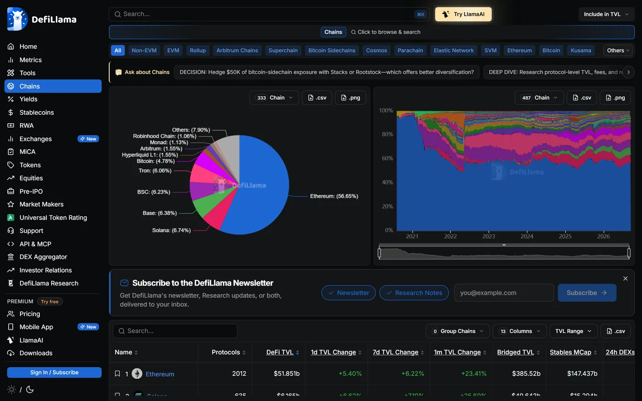Viewport: 642px width, 401px height.
Task: Open Stablecoins via its dollar icon
Action: [x=11, y=112]
